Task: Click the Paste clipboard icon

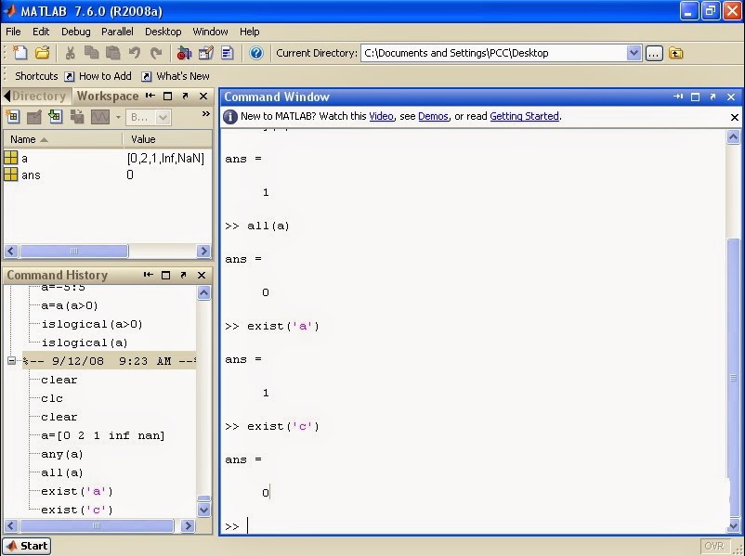Action: coord(112,53)
